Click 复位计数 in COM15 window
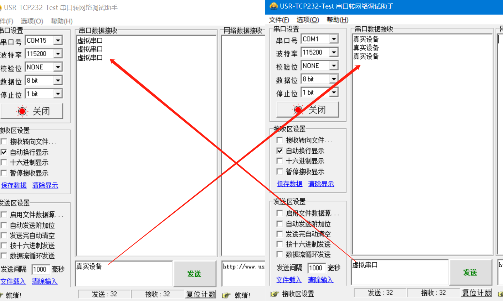503x301 pixels. point(201,294)
